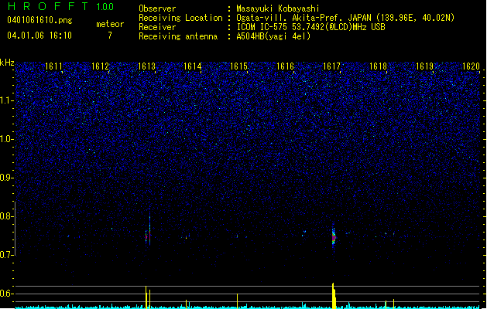Click the 1619 time axis marker
The image size is (487, 309).
424,66
